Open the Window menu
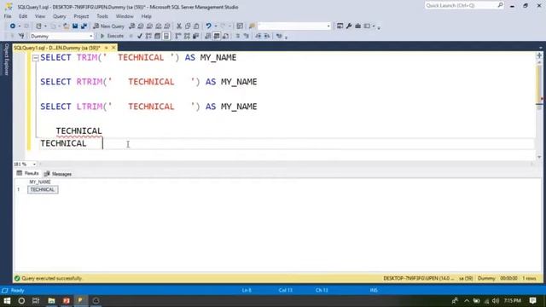 click(125, 16)
